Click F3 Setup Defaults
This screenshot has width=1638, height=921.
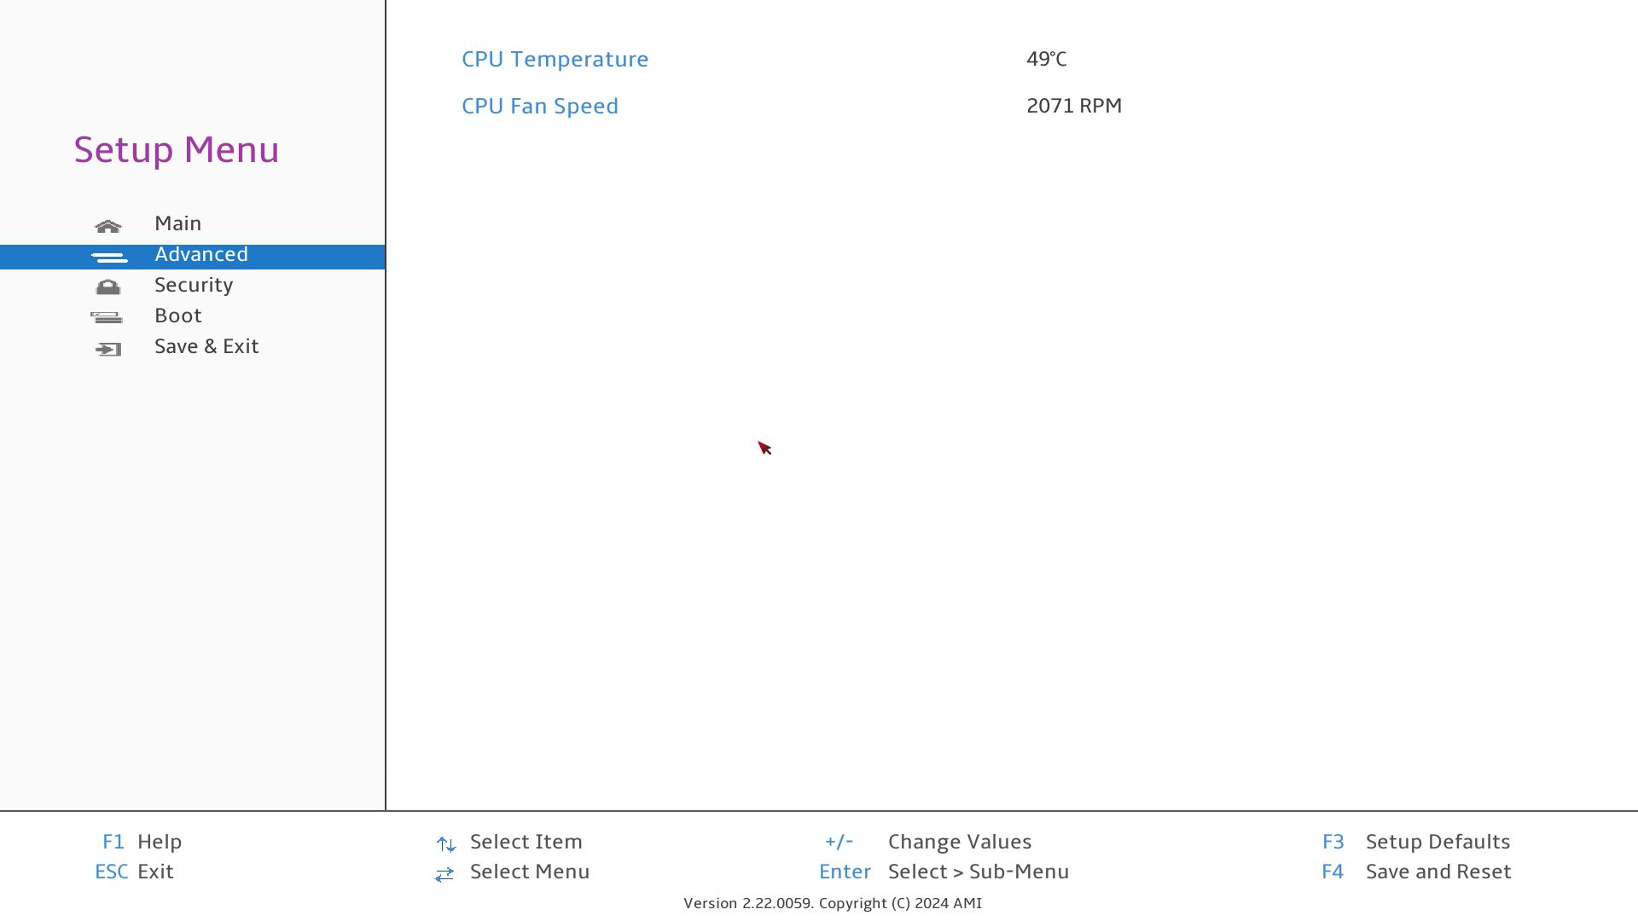pyautogui.click(x=1333, y=842)
